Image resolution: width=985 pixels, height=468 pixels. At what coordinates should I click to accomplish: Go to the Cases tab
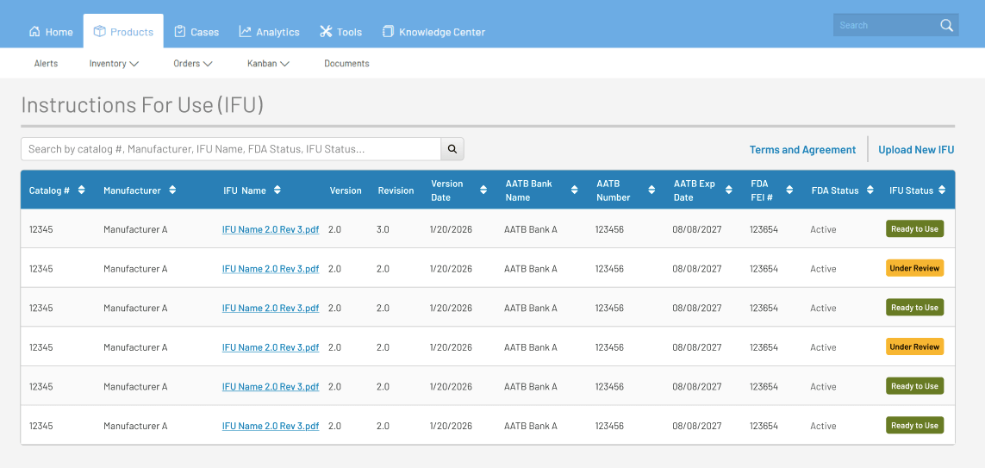[196, 32]
